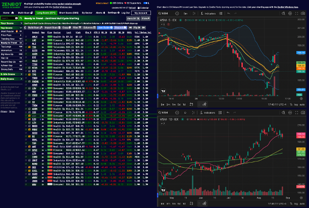This screenshot has height=208, width=309.
Task: Expand the Your Scans section
Action: [x=11, y=23]
